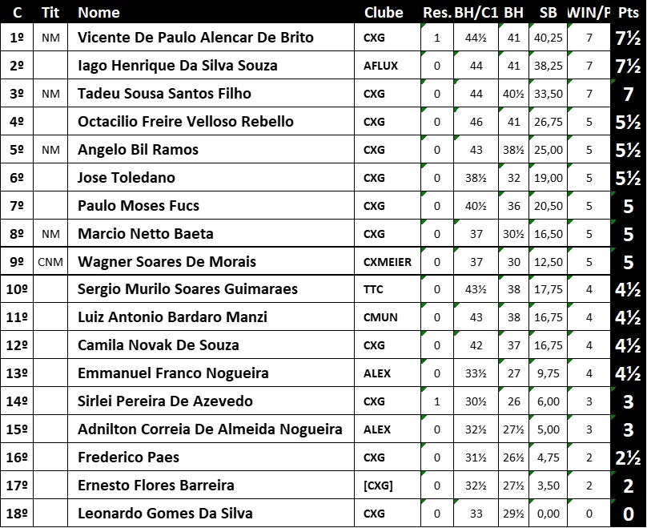Click green marker in last row BH/C1 column
The height and width of the screenshot is (528, 647).
tap(455, 502)
